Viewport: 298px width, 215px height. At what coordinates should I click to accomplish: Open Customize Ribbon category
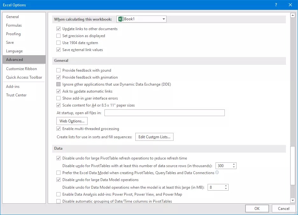pos(24,69)
